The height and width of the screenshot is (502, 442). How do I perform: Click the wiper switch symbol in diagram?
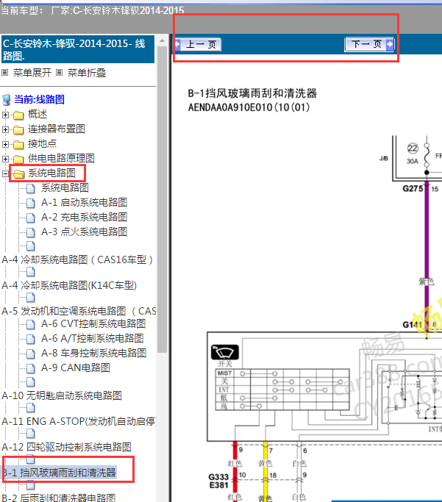(225, 352)
